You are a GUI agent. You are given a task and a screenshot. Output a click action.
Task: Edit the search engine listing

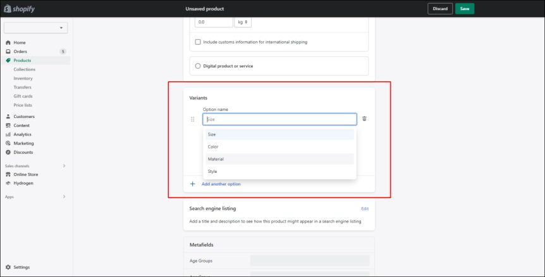coord(365,209)
